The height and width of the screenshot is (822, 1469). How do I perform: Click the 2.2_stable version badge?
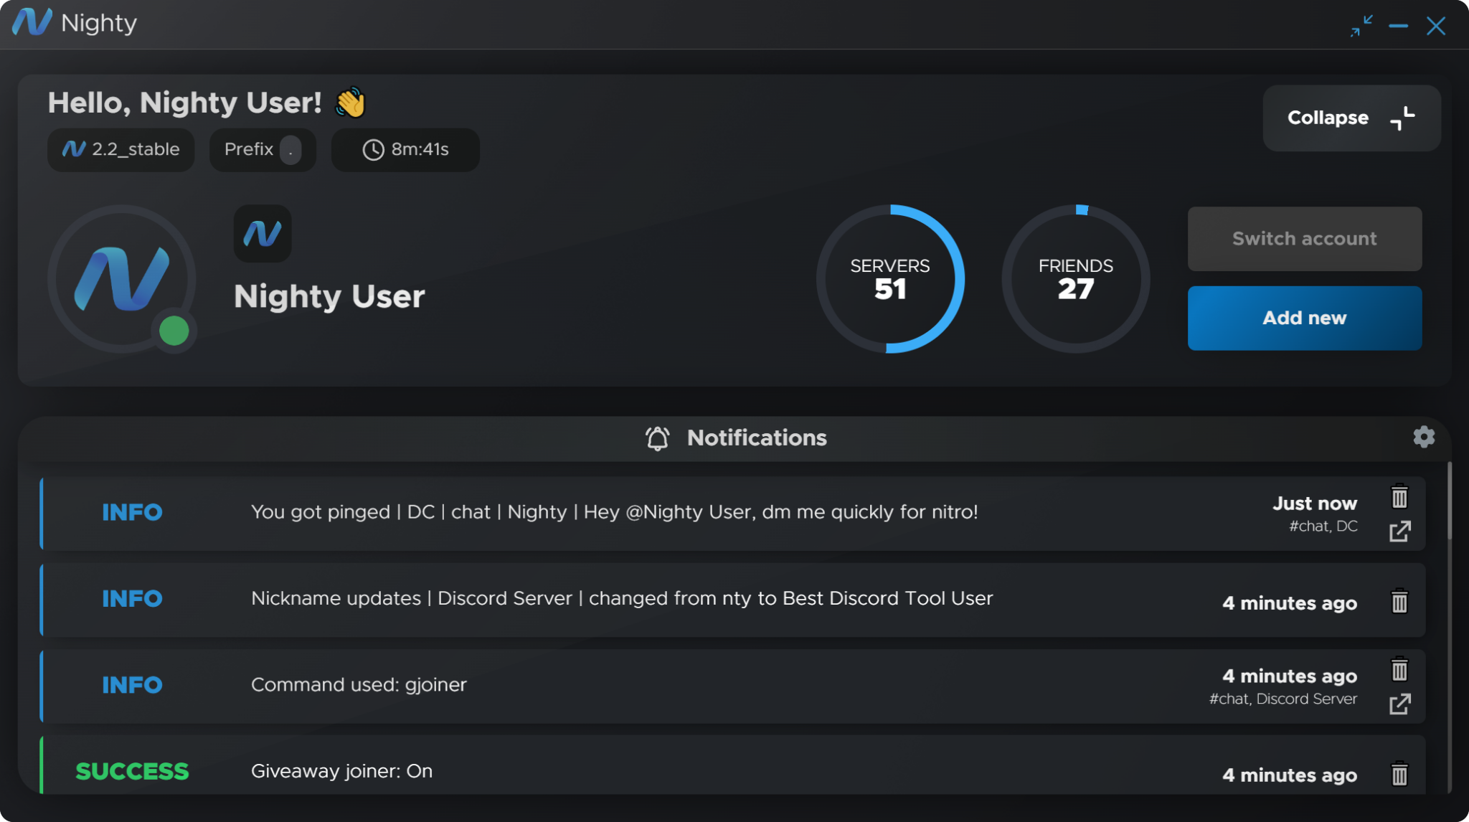[x=121, y=150]
